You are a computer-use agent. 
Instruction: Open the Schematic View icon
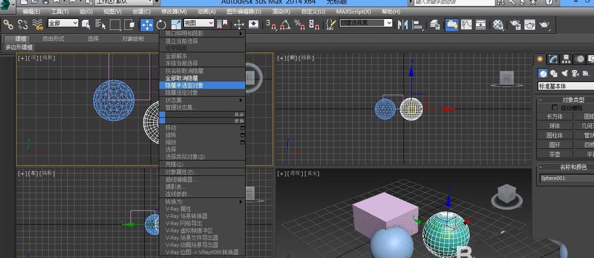coord(481,24)
